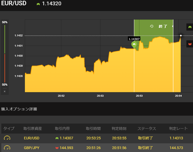This screenshot has height=152, width=193.
Task: Select the GBP/JPY trade row's 取引終了 status
Action: coord(146,148)
